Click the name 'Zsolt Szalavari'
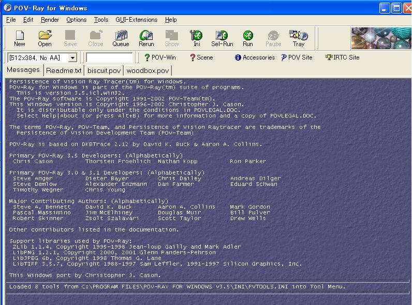Image resolution: width=412 pixels, height=305 pixels. tap(112, 218)
